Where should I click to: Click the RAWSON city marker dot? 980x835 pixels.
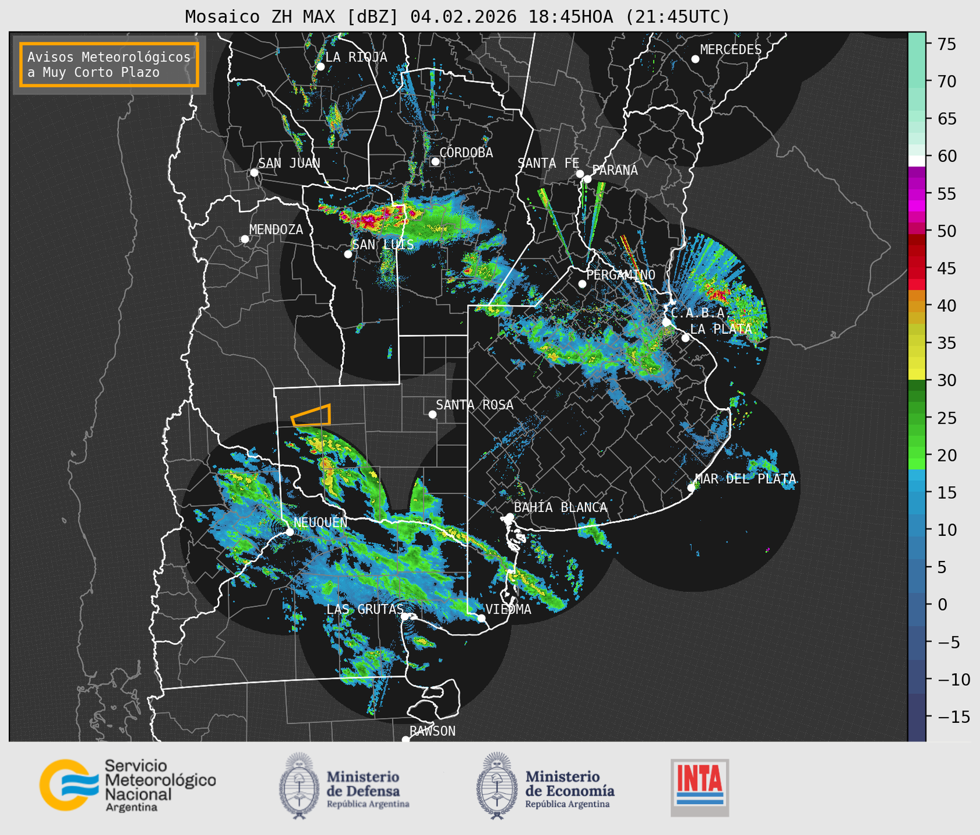click(x=405, y=739)
